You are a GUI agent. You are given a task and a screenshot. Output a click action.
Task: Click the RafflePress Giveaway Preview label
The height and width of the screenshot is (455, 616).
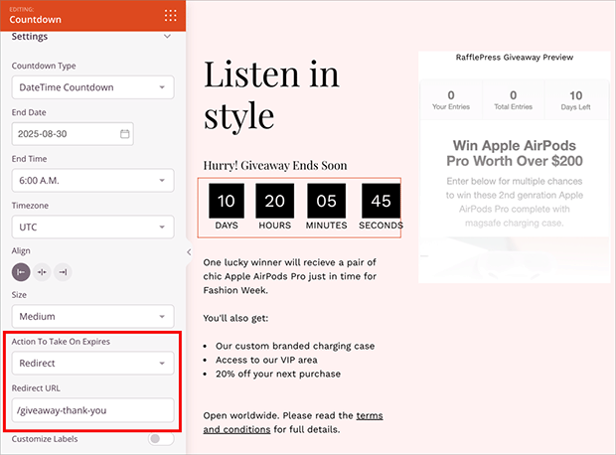515,58
